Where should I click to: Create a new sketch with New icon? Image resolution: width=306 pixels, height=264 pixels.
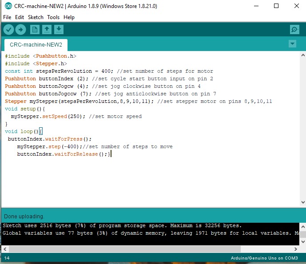[35, 30]
